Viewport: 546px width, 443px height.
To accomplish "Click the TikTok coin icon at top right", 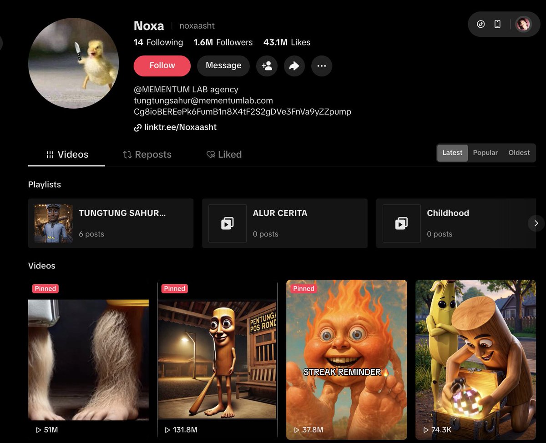I will (x=481, y=24).
